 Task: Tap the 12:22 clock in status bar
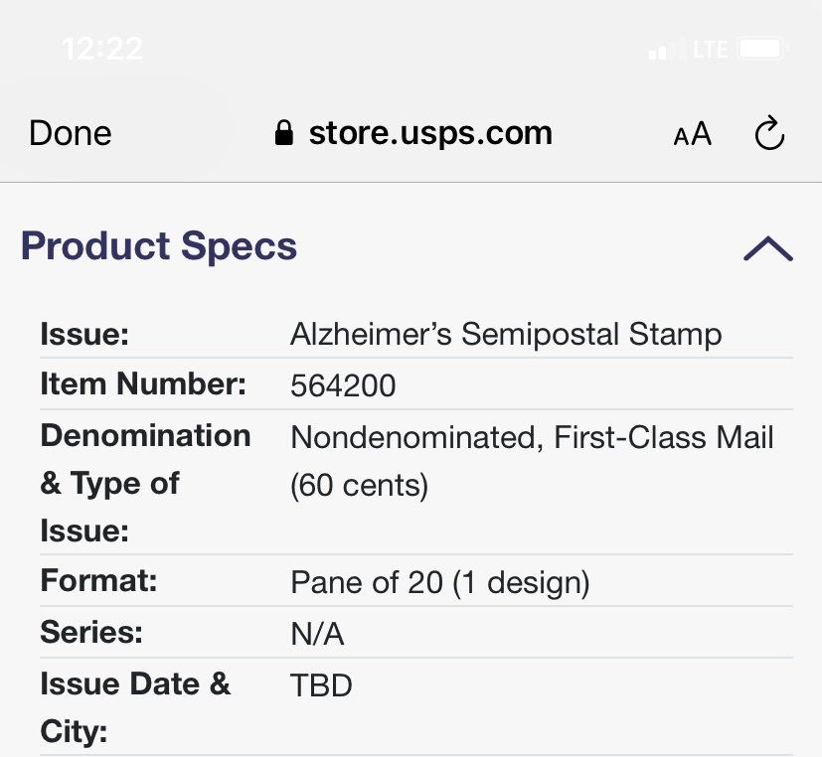[101, 48]
